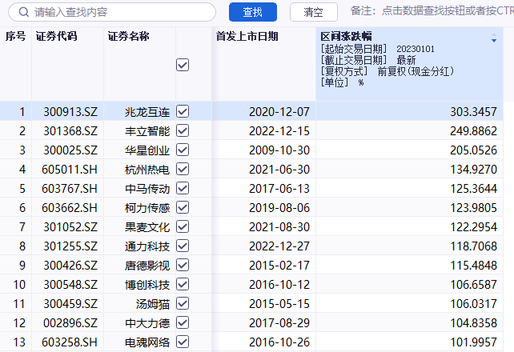Select security code 603767.SH
The height and width of the screenshot is (352, 514).
tap(70, 189)
